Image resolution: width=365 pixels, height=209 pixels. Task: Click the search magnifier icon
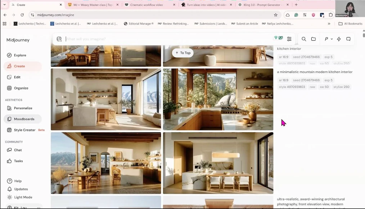(x=304, y=39)
